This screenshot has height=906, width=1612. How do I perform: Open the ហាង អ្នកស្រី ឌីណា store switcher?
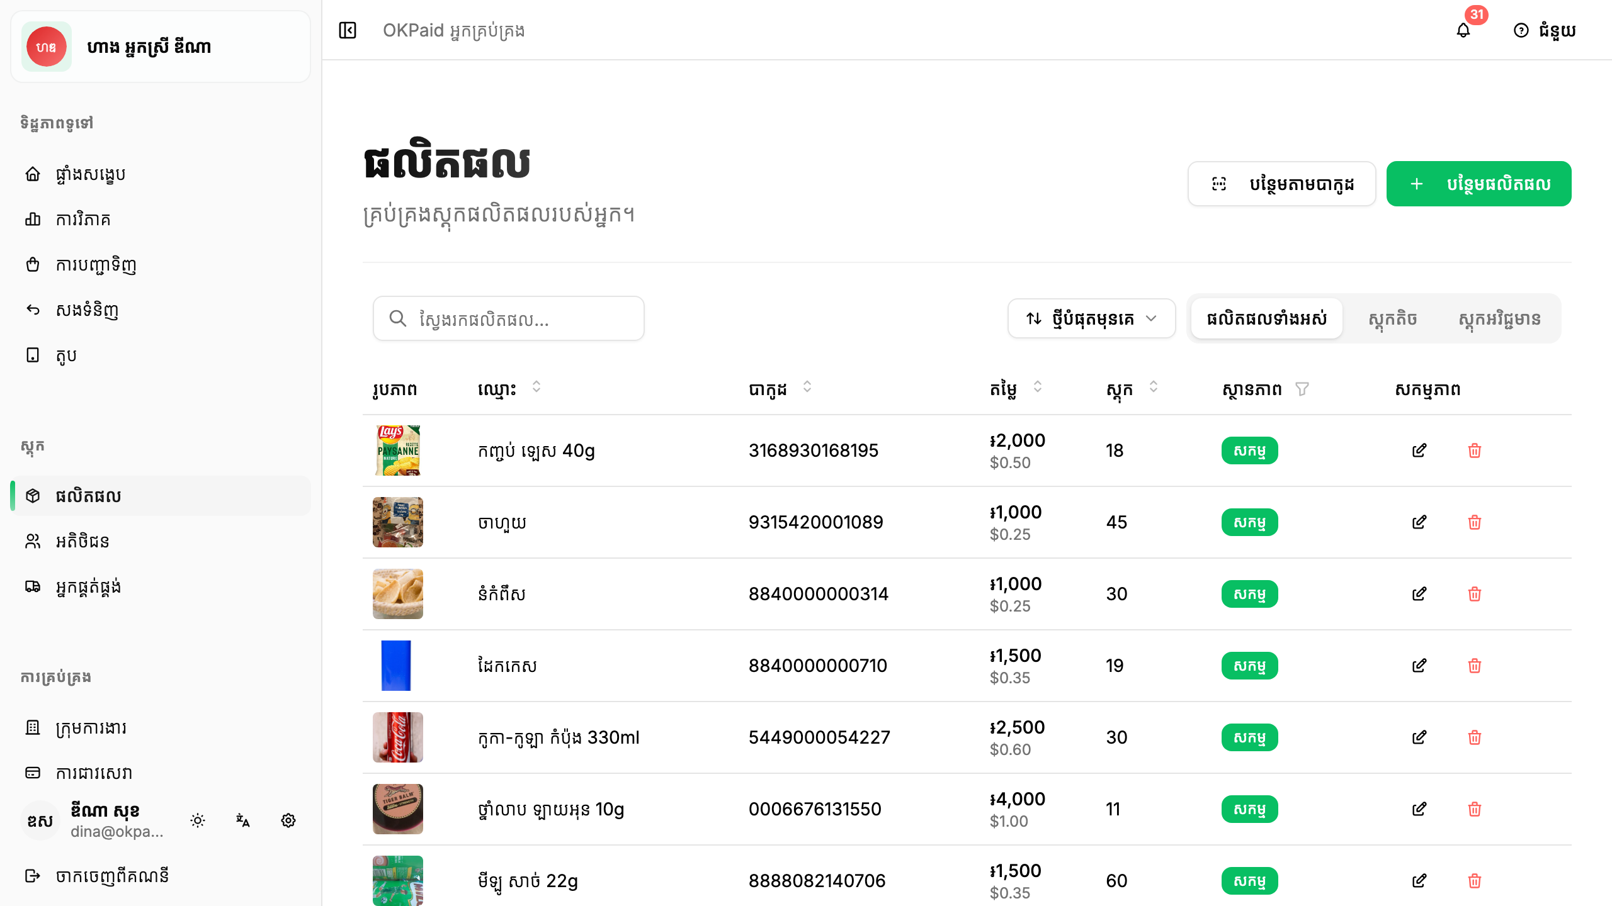(x=161, y=47)
